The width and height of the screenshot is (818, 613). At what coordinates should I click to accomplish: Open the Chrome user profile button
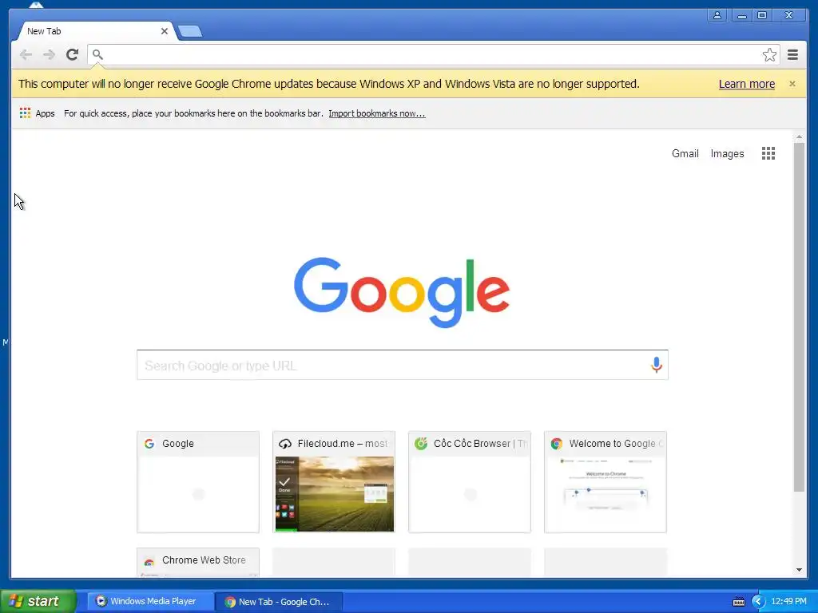click(717, 15)
